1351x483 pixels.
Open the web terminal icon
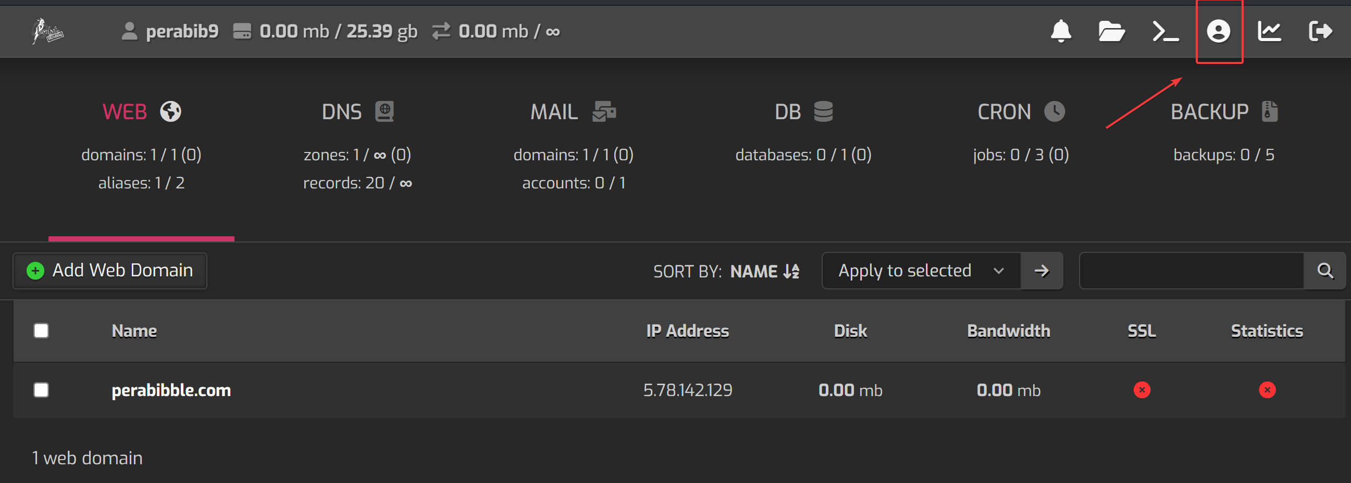(1165, 31)
